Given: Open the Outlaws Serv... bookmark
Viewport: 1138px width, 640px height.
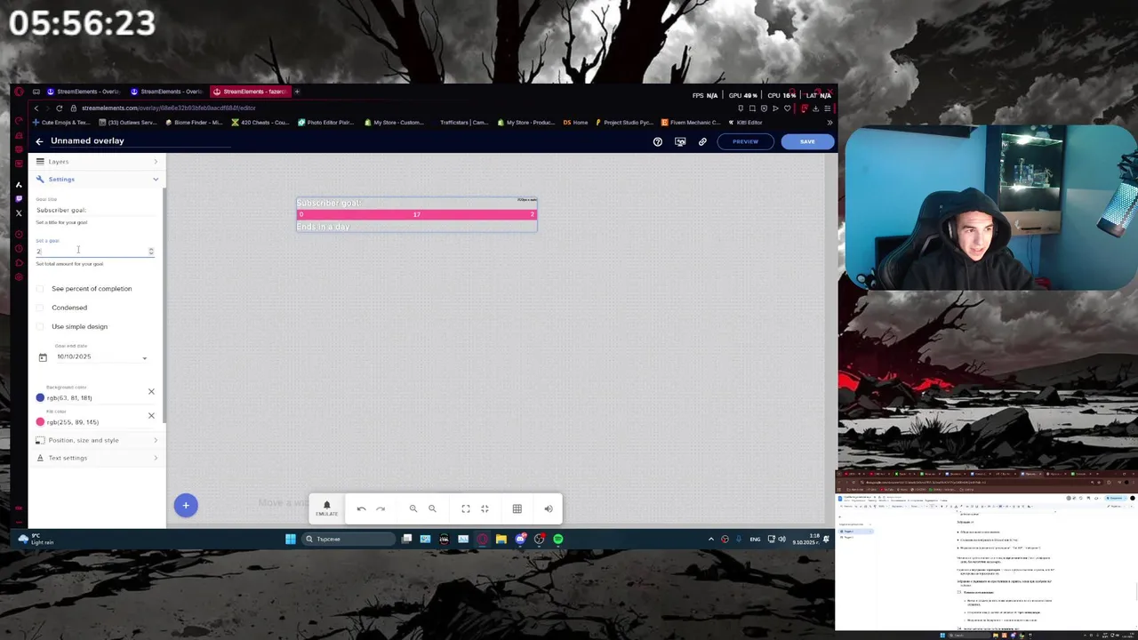Looking at the screenshot, I should click(x=128, y=123).
